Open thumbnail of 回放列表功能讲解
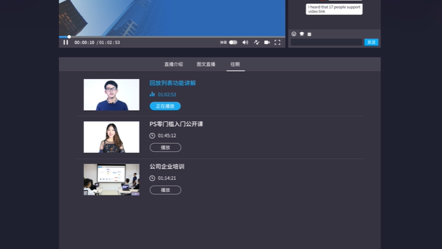 point(111,95)
